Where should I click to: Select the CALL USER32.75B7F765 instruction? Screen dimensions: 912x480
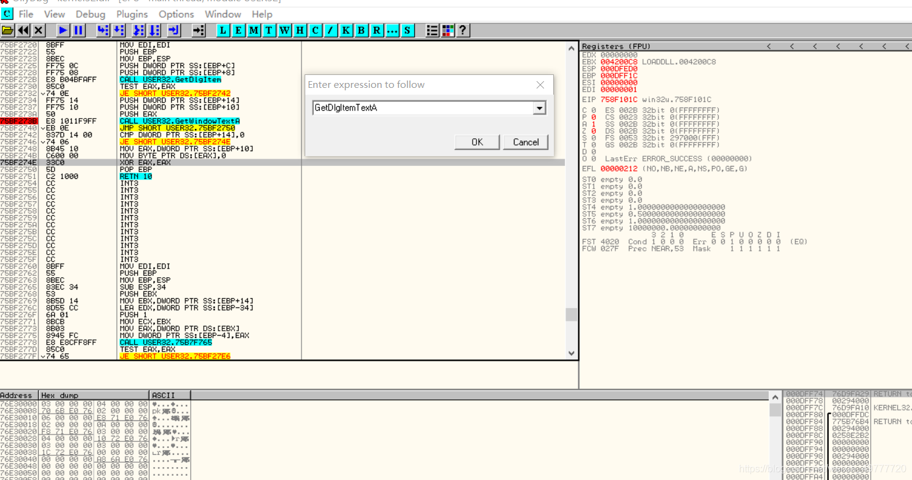pyautogui.click(x=166, y=342)
